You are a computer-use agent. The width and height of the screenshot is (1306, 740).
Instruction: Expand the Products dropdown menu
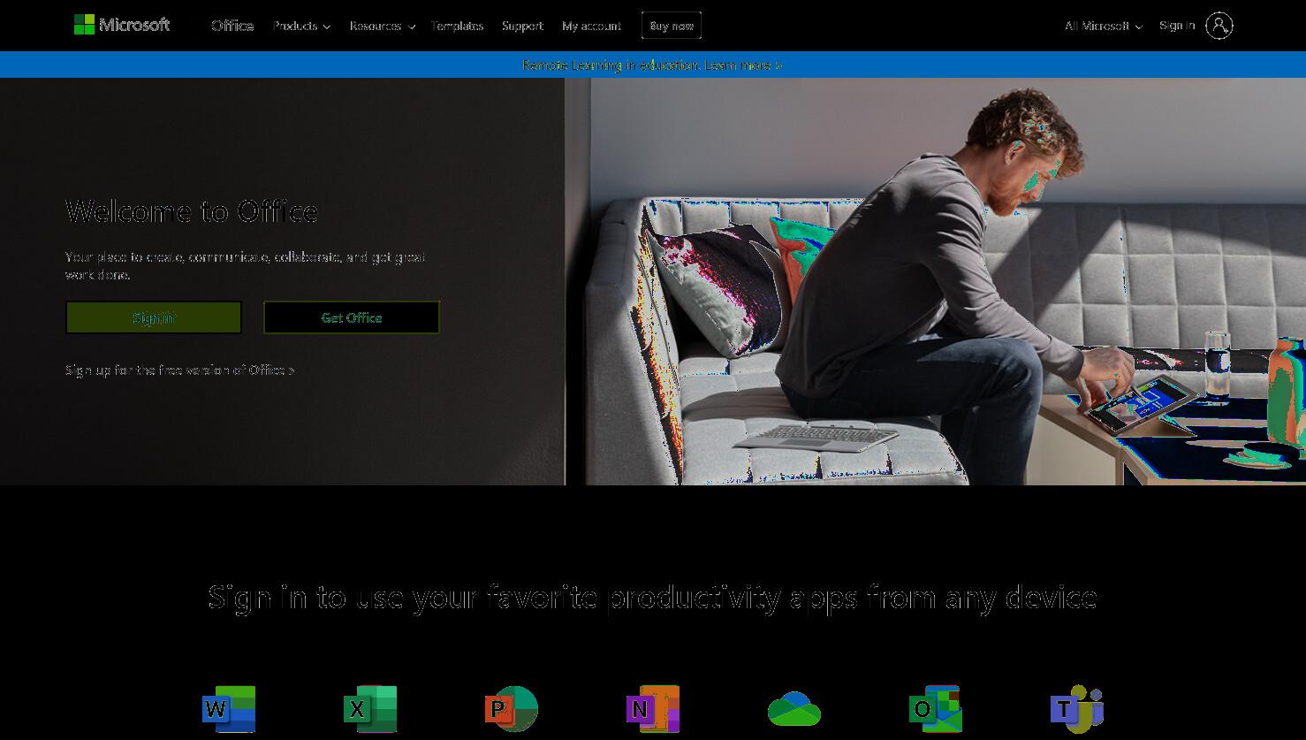point(301,26)
